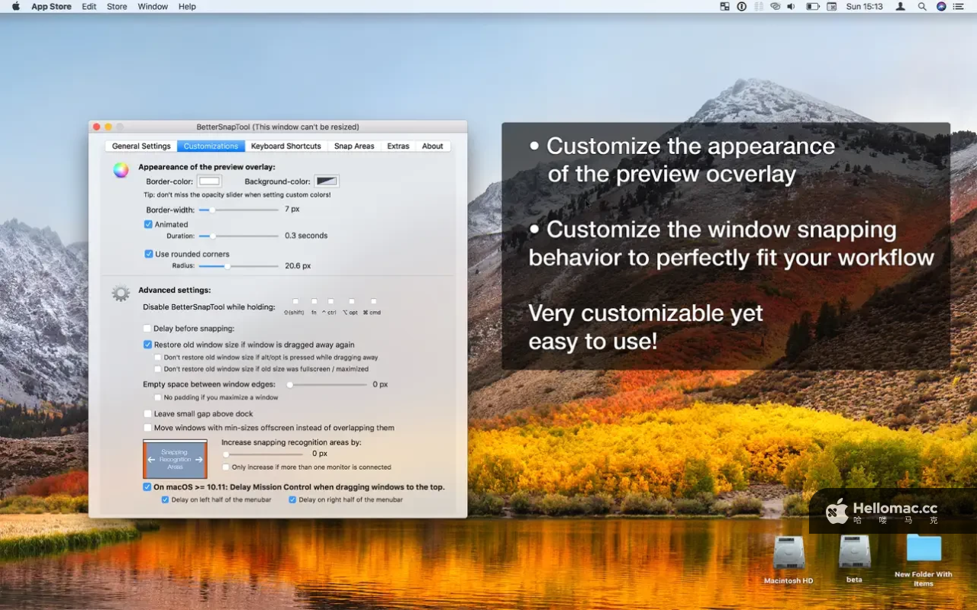The height and width of the screenshot is (610, 977).
Task: Open the calendar menu bar icon
Action: point(834,6)
